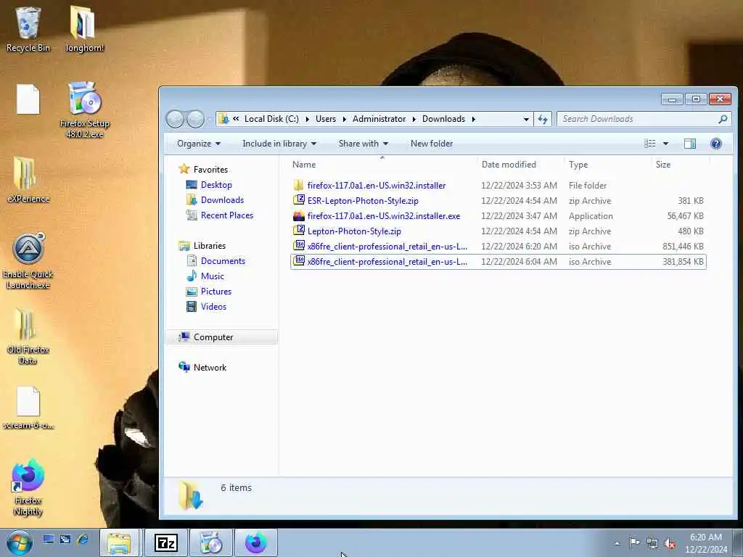Click the muted volume tray icon
This screenshot has height=557, width=743.
(670, 543)
